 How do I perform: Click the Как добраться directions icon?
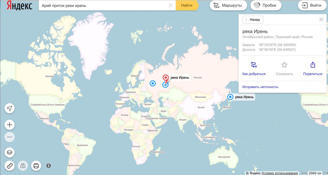[x=254, y=65]
